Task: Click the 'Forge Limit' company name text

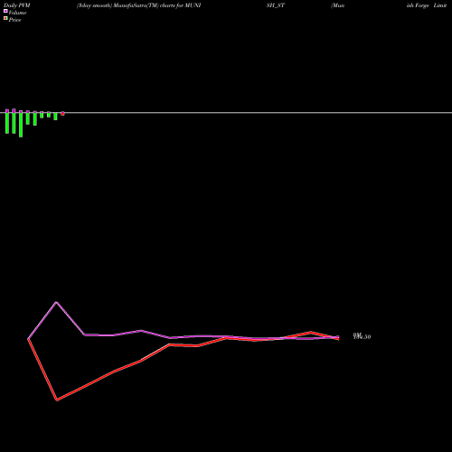Action: pyautogui.click(x=431, y=5)
